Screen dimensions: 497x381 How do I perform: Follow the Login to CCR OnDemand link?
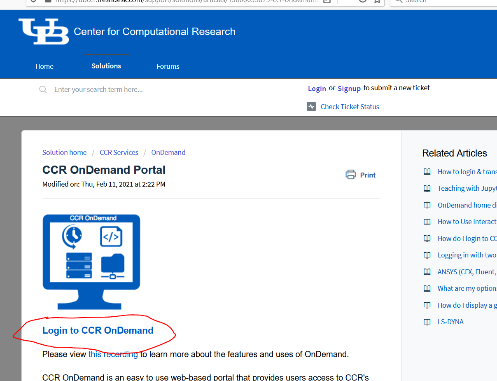[x=98, y=330]
